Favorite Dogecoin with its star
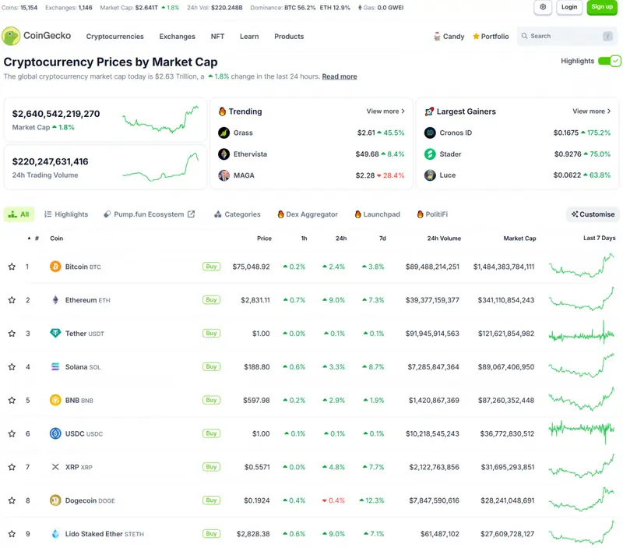Viewport: 623px width, 548px height. coord(12,500)
